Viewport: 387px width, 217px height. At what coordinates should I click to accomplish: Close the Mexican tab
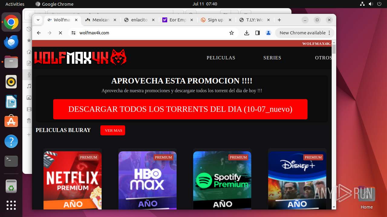(x=115, y=20)
